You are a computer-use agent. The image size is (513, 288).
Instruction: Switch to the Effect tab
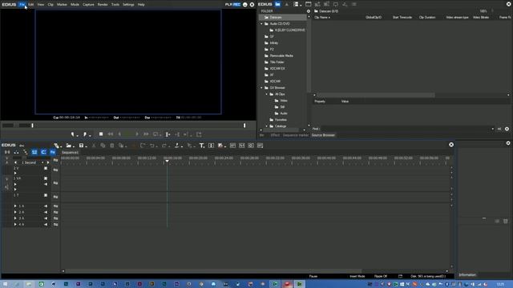(275, 135)
